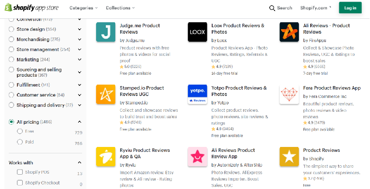This screenshot has width=370, height=189.
Task: Open the Categories menu
Action: point(84,8)
